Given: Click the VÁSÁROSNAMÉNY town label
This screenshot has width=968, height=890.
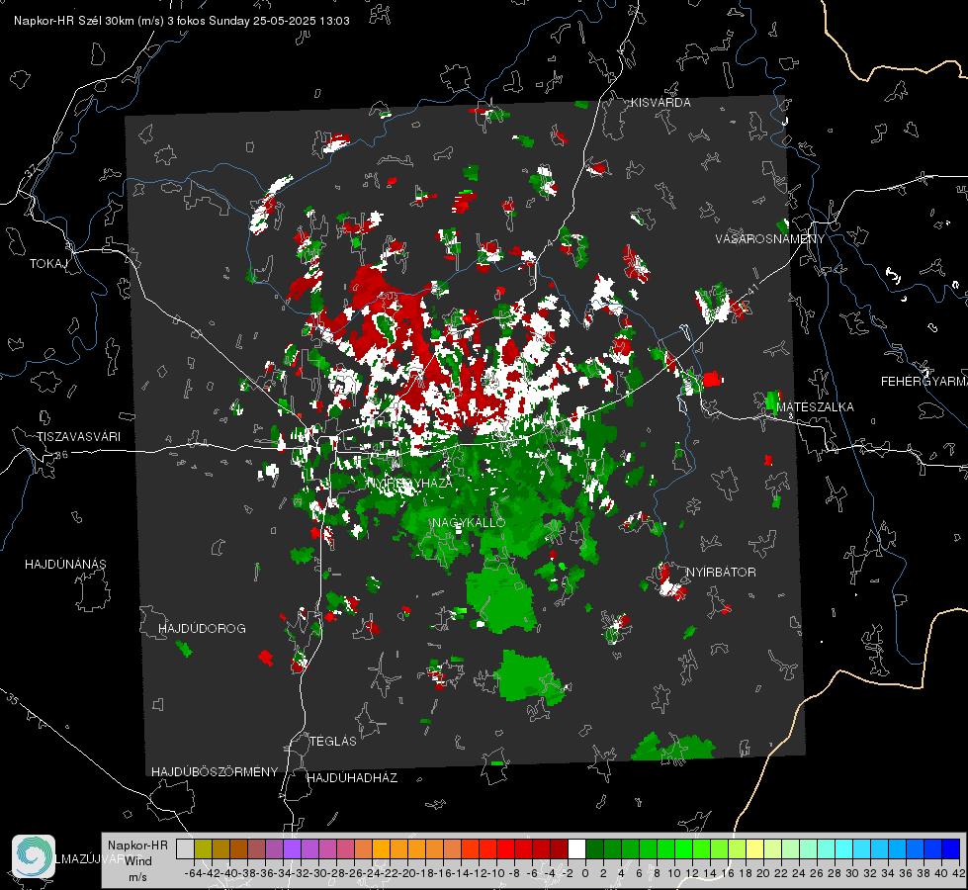Looking at the screenshot, I should [x=770, y=239].
